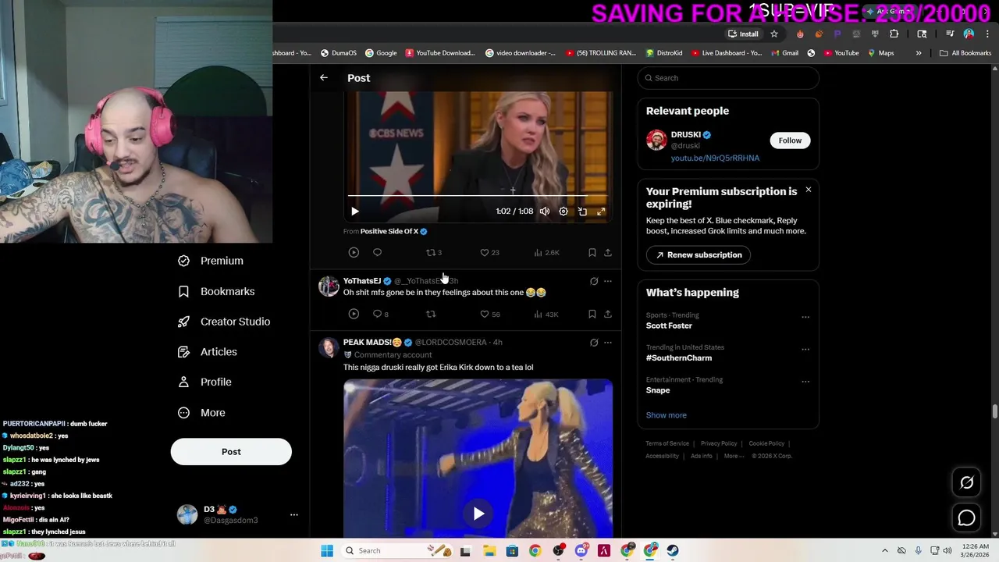
Task: Open Articles in the sidebar
Action: [208, 352]
